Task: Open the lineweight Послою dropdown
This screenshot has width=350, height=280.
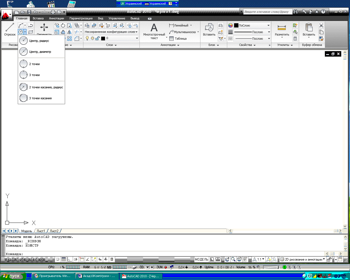Action: (x=252, y=32)
